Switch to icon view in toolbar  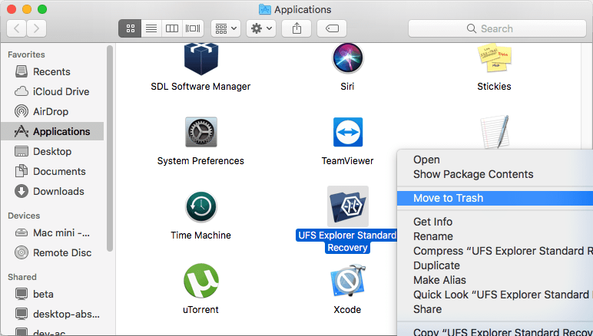[130, 28]
